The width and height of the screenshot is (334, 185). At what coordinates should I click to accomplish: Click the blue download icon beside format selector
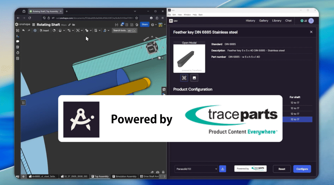click(222, 169)
